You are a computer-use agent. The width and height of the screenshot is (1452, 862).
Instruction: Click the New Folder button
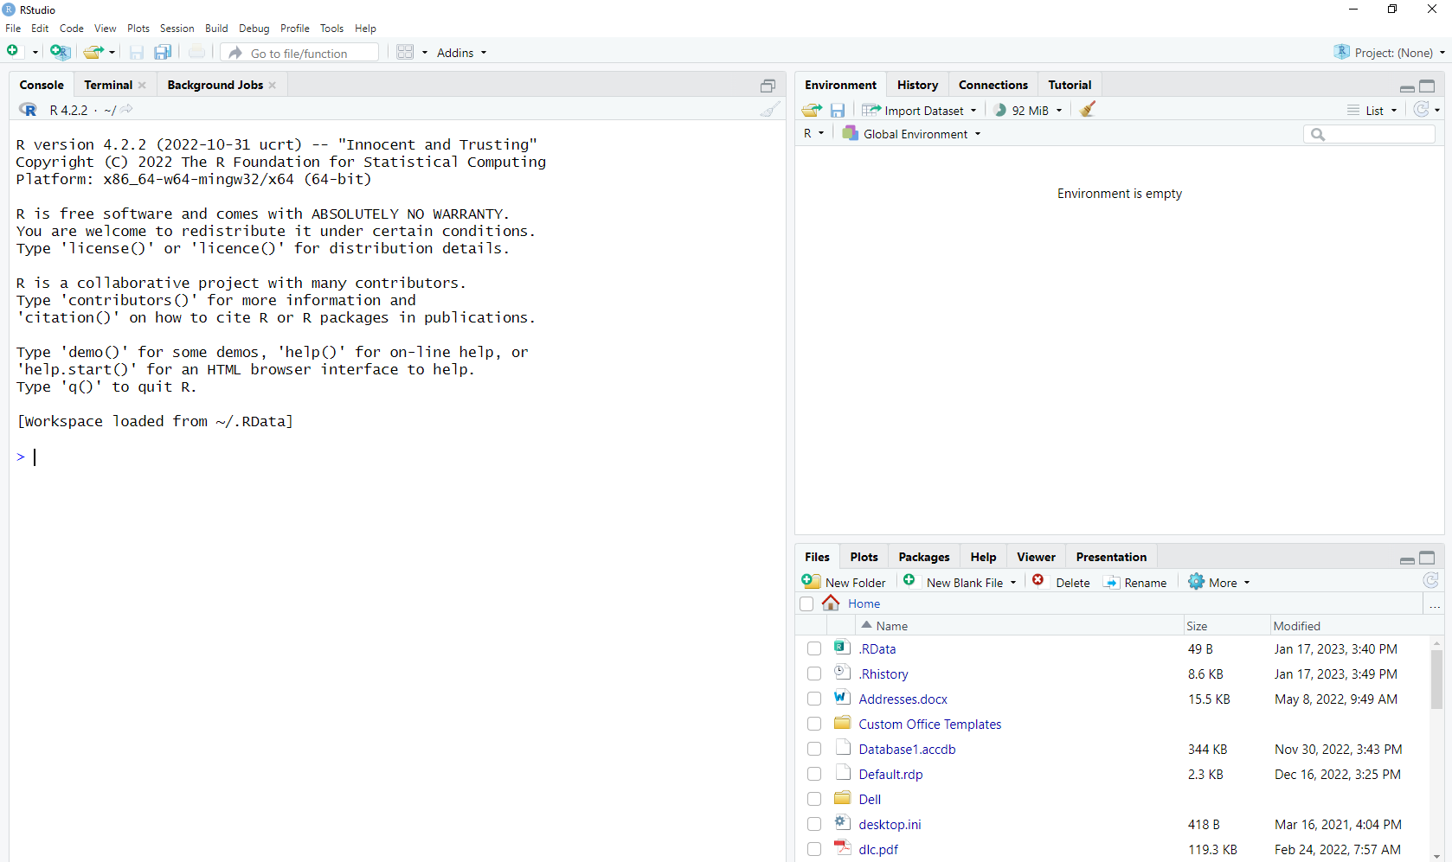coord(845,582)
